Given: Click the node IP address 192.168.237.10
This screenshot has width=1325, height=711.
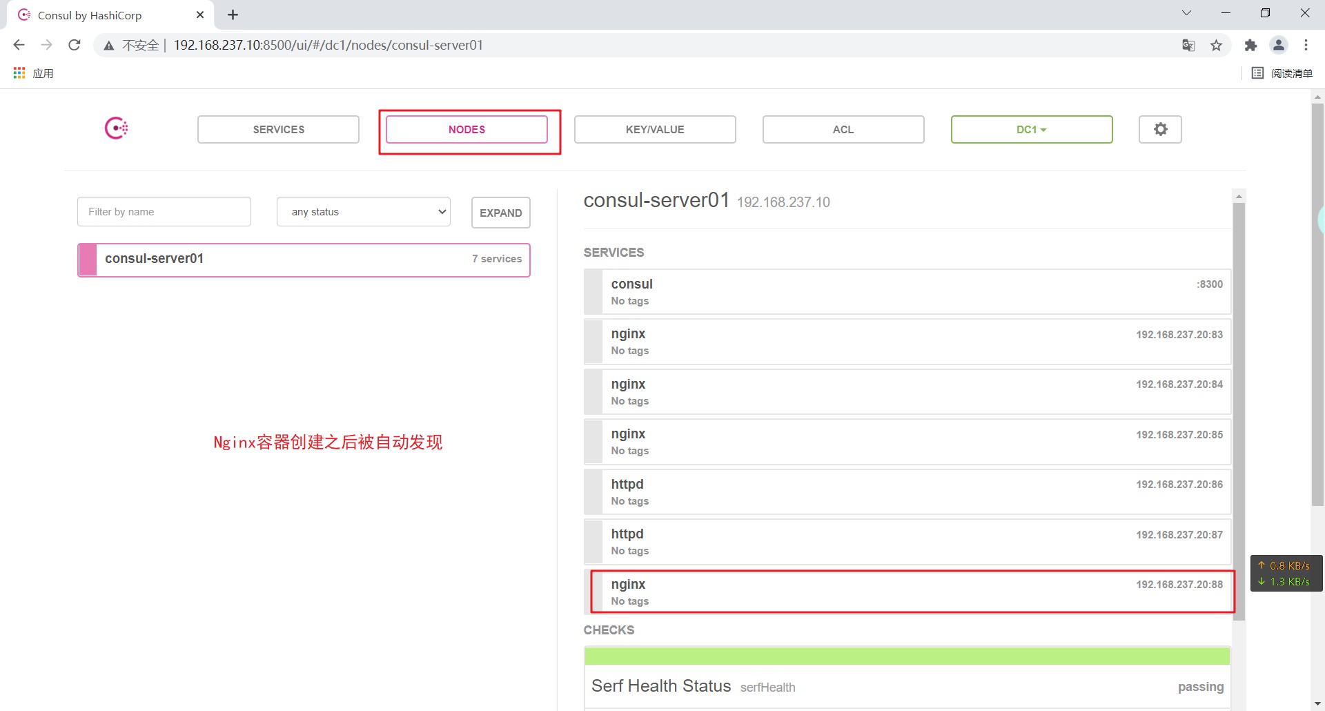Looking at the screenshot, I should (783, 202).
